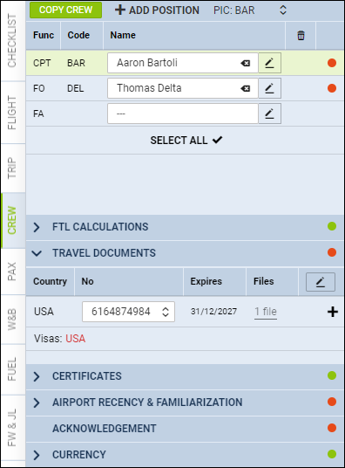Viewport: 345px width, 468px height.
Task: Clear Thomas Delta from FO position
Action: (x=245, y=88)
